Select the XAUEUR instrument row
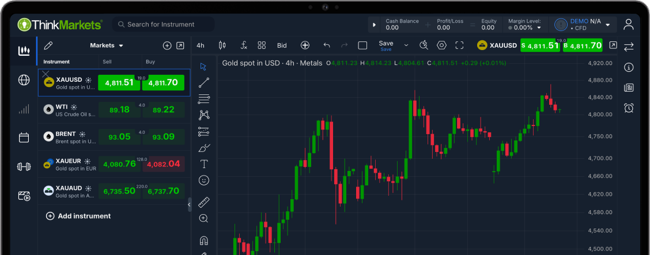Image resolution: width=650 pixels, height=255 pixels. 115,164
